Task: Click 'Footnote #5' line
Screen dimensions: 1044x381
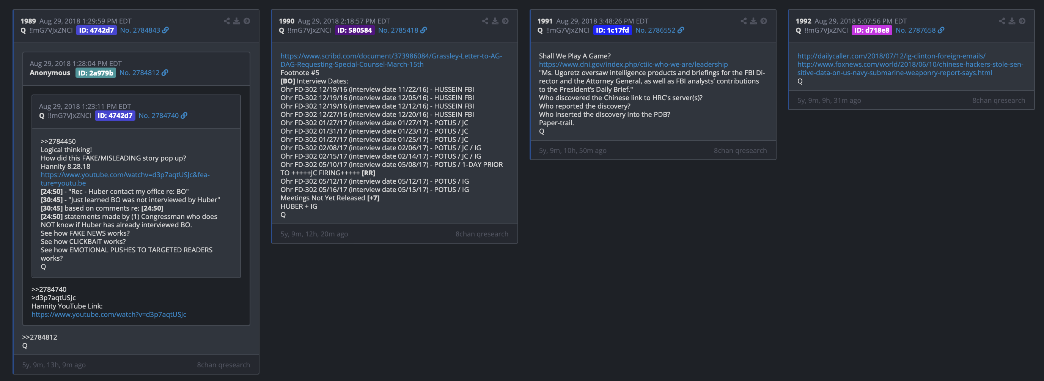Action: point(300,72)
